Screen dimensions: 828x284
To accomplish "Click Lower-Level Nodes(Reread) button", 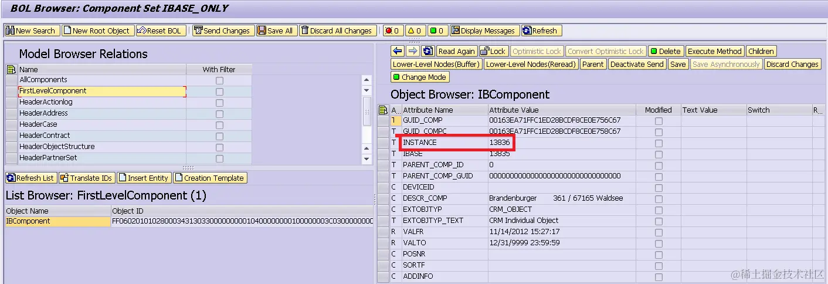I will [x=531, y=64].
